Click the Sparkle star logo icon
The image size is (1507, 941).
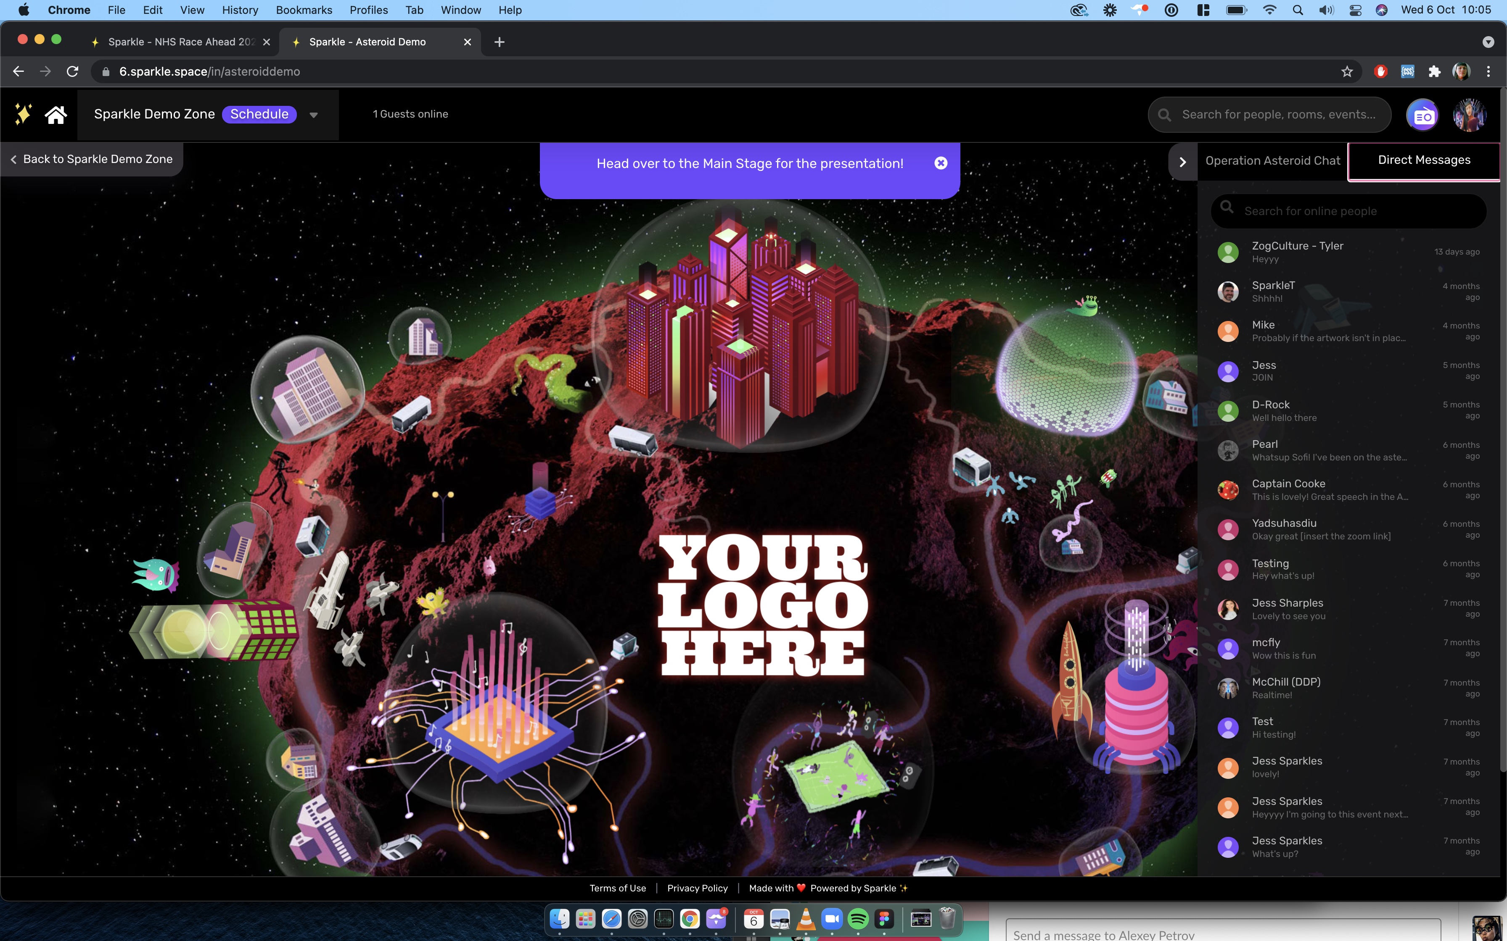pos(23,115)
